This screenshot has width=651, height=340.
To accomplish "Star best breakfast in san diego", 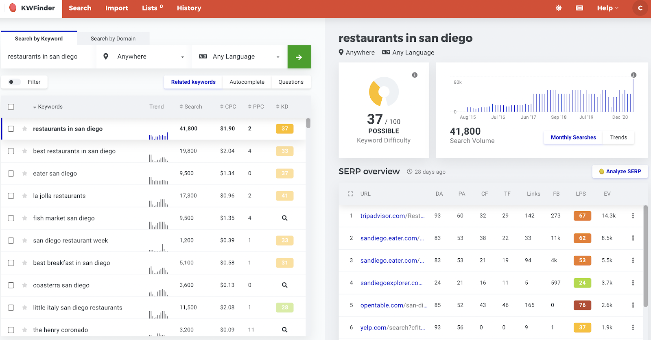I will (x=25, y=263).
